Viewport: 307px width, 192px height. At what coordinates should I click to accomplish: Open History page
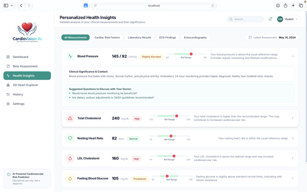pyautogui.click(x=27, y=94)
